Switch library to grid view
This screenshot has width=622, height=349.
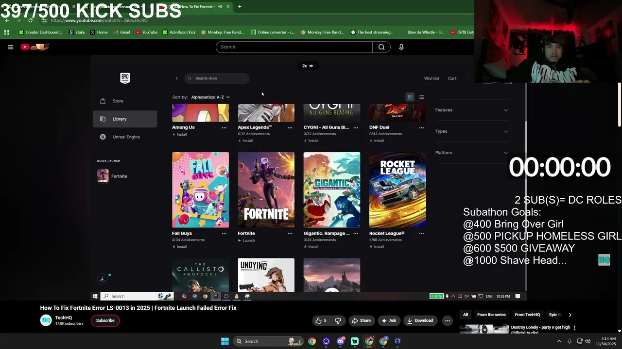pos(410,97)
